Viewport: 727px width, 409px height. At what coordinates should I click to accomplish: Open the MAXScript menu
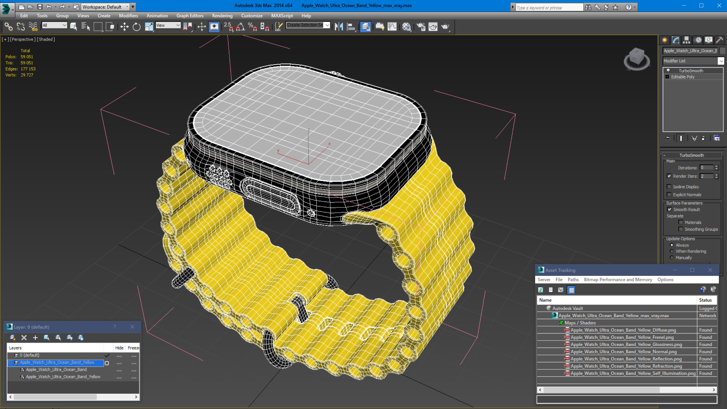(x=282, y=16)
